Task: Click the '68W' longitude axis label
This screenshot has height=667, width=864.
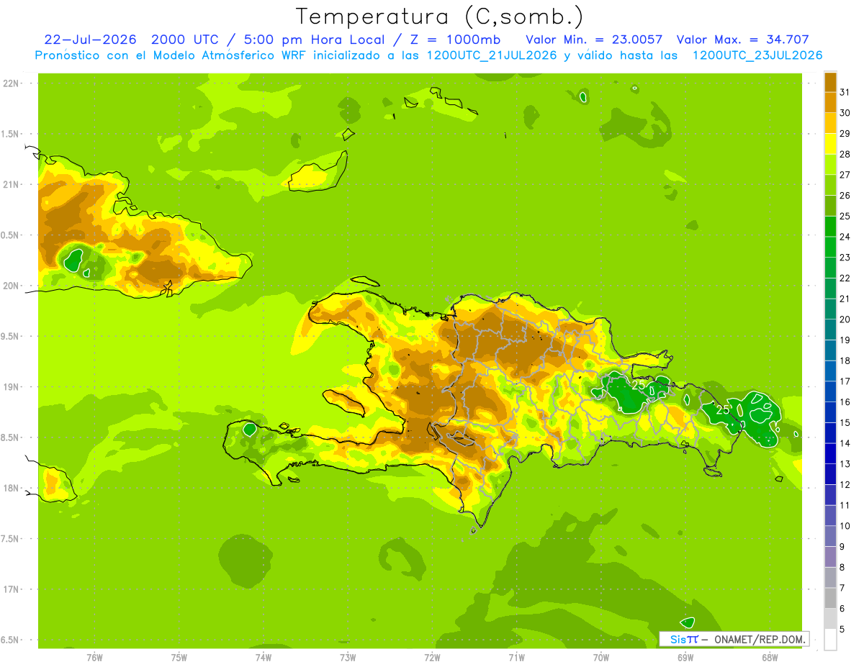Action: coord(770,657)
